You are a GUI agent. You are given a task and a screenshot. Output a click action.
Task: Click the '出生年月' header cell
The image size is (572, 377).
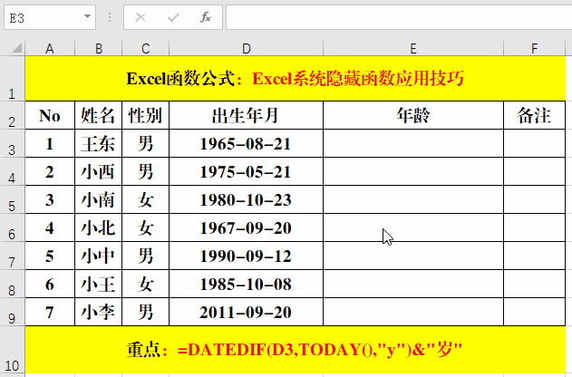coord(247,115)
